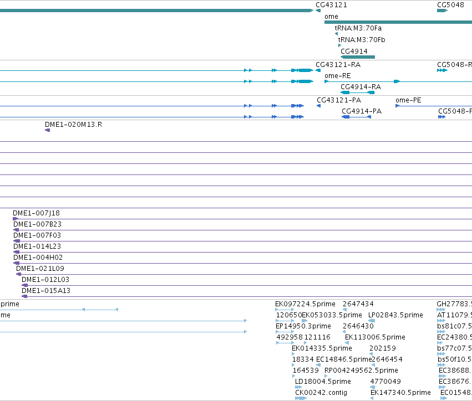Select the DME1-020M13.R feature label
Image resolution: width=472 pixels, height=401 pixels.
click(x=73, y=125)
